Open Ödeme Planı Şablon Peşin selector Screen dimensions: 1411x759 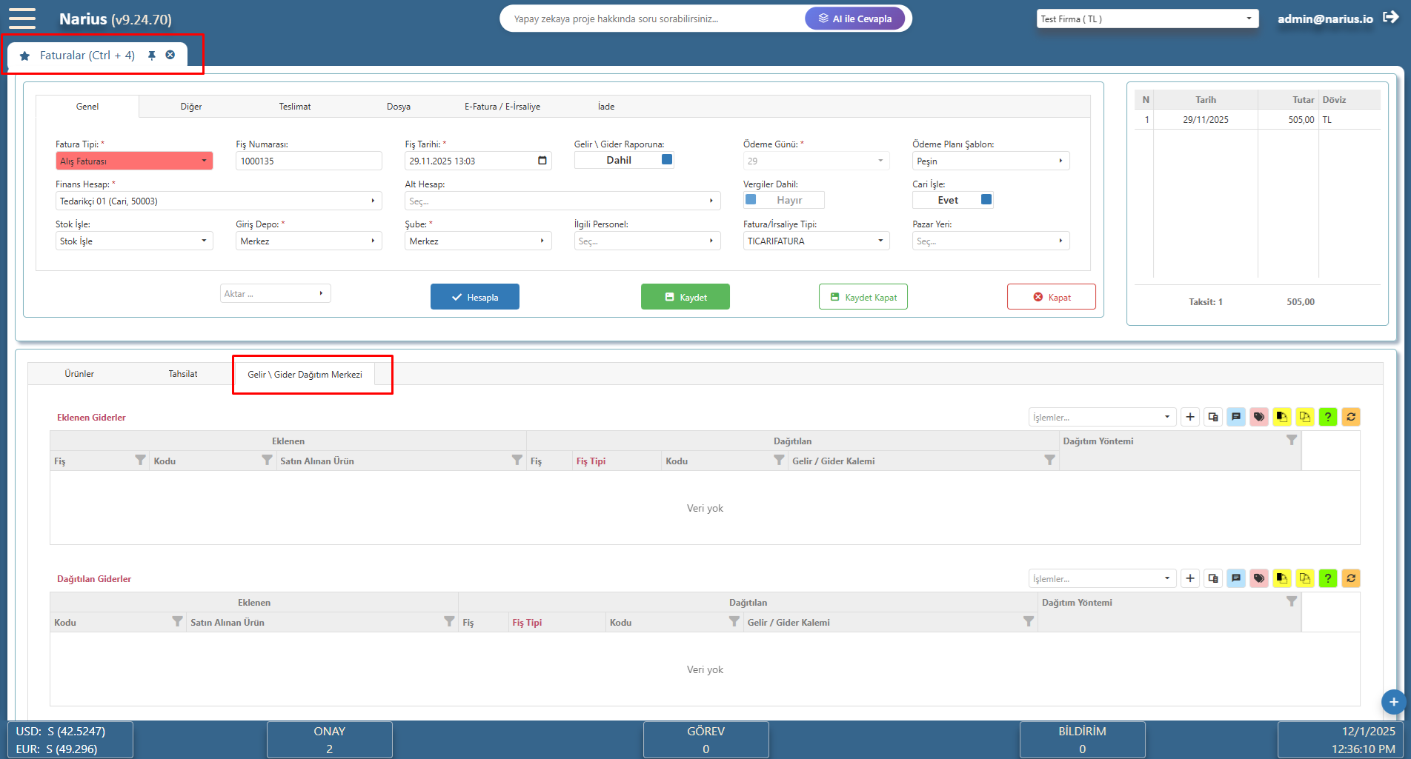(x=991, y=161)
